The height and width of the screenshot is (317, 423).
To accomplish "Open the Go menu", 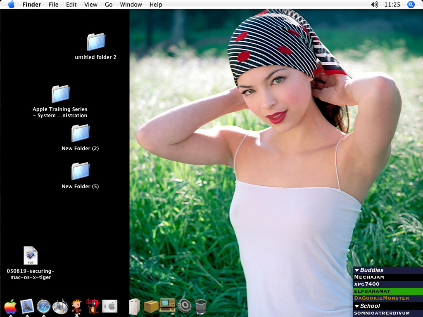I will 109,5.
